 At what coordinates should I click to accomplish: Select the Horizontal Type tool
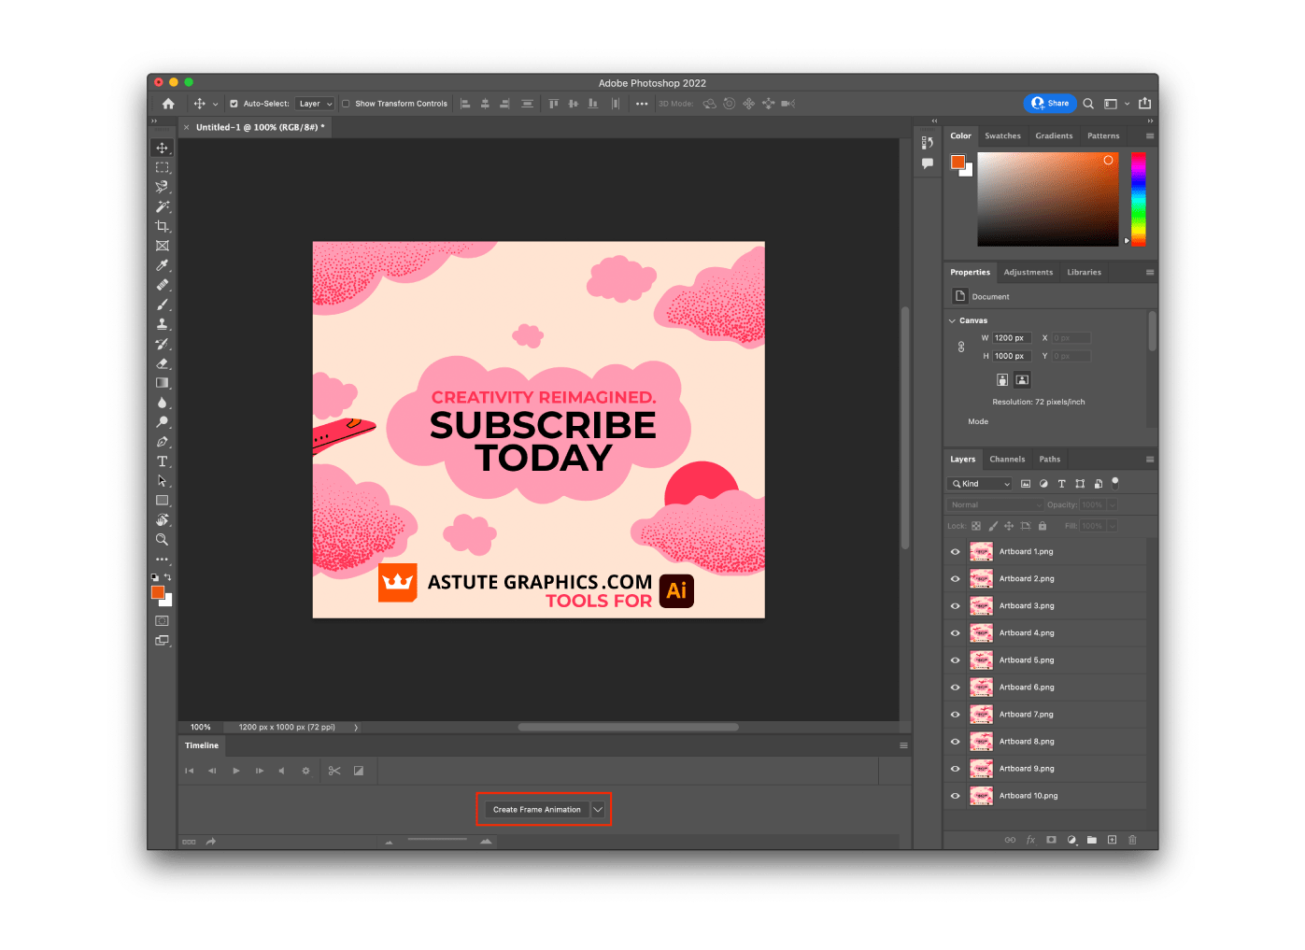pos(163,461)
